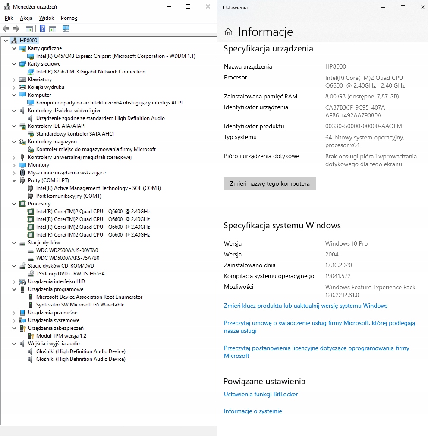Open Ustawienia funkcji BitLocker link
This screenshot has width=428, height=436.
coord(261,394)
